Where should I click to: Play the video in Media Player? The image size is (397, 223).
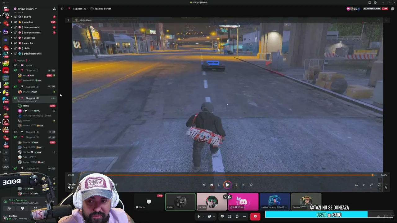coord(227,185)
